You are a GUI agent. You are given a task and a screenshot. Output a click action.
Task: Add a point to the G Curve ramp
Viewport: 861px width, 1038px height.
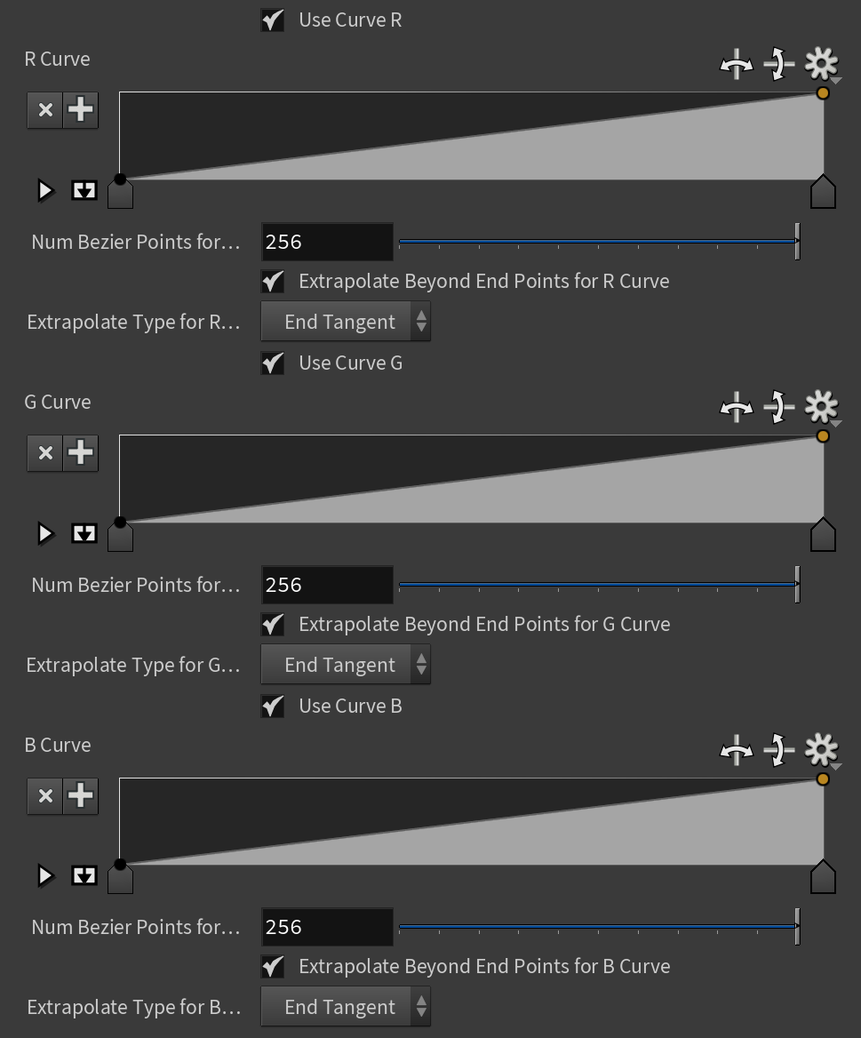point(81,453)
